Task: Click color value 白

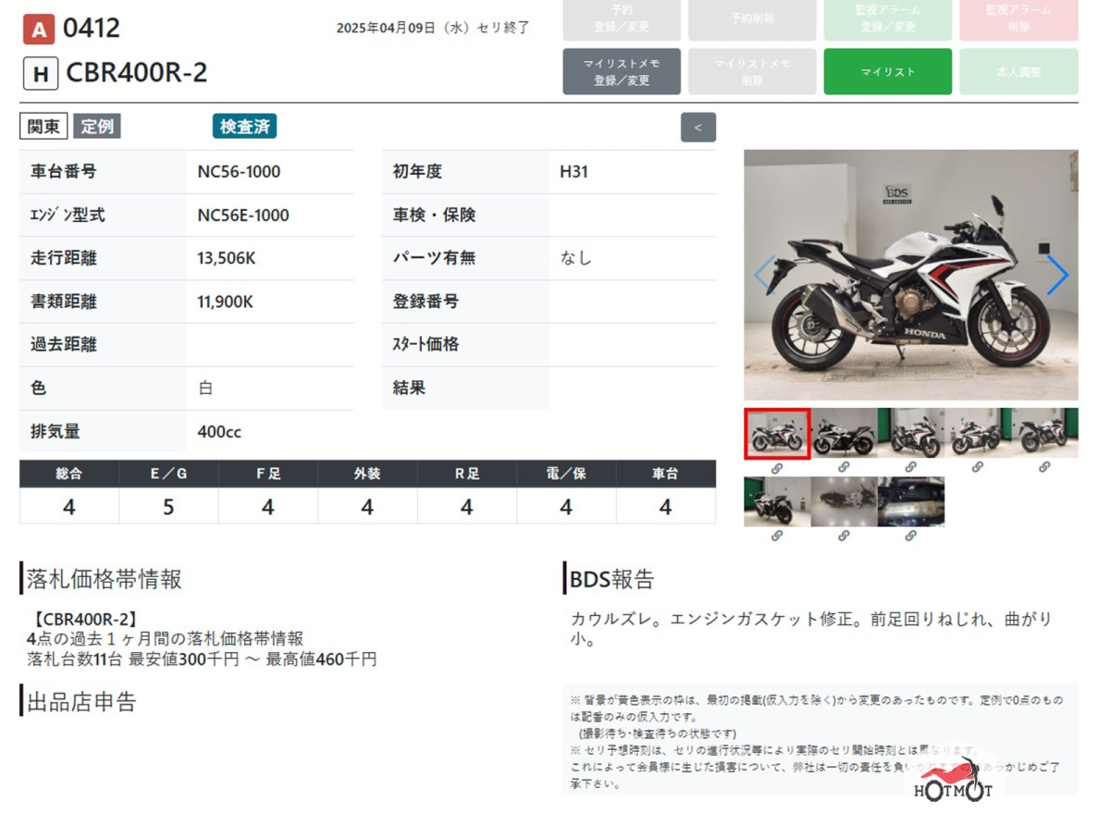Action: (205, 388)
